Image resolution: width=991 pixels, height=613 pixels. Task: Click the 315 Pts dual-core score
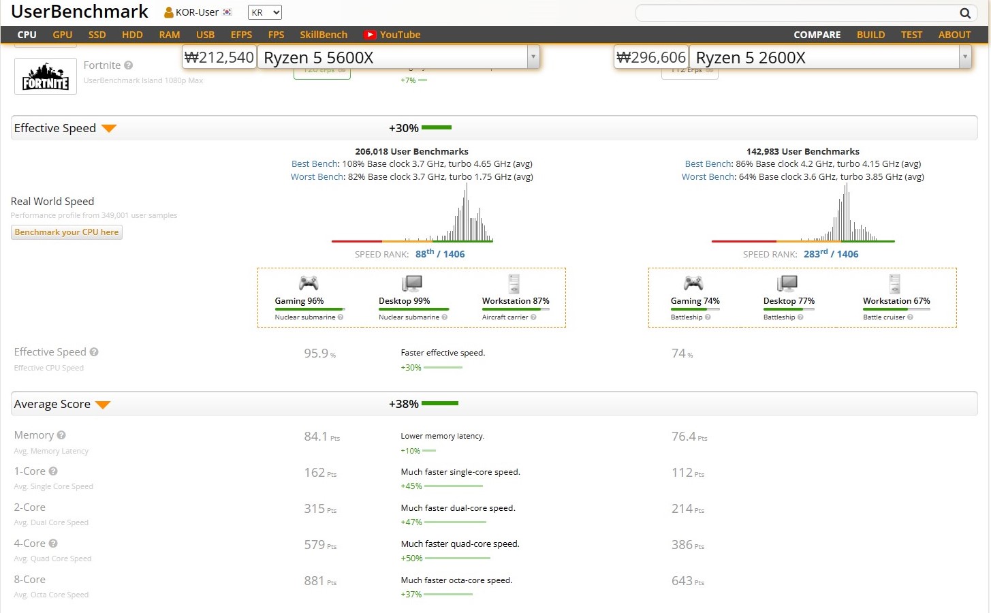click(320, 509)
